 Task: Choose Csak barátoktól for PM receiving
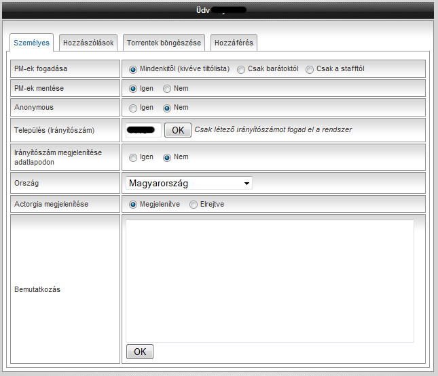click(x=241, y=69)
